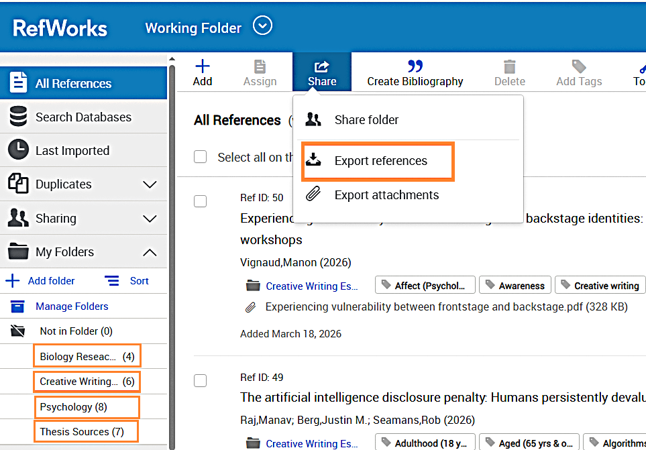Screen dimensions: 646x450
Task: Click the Manage Folders link
Action: pos(72,306)
